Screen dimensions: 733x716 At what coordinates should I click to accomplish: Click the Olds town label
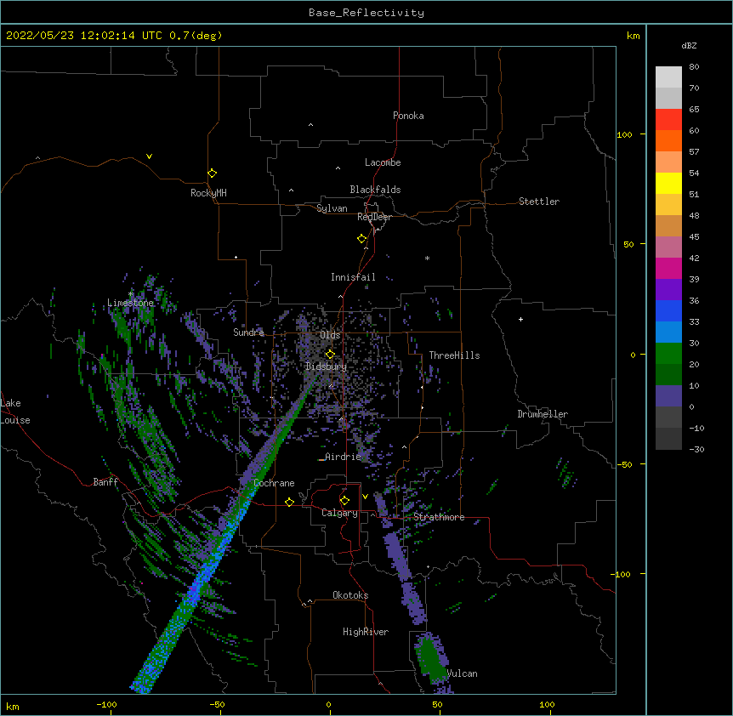coord(330,335)
